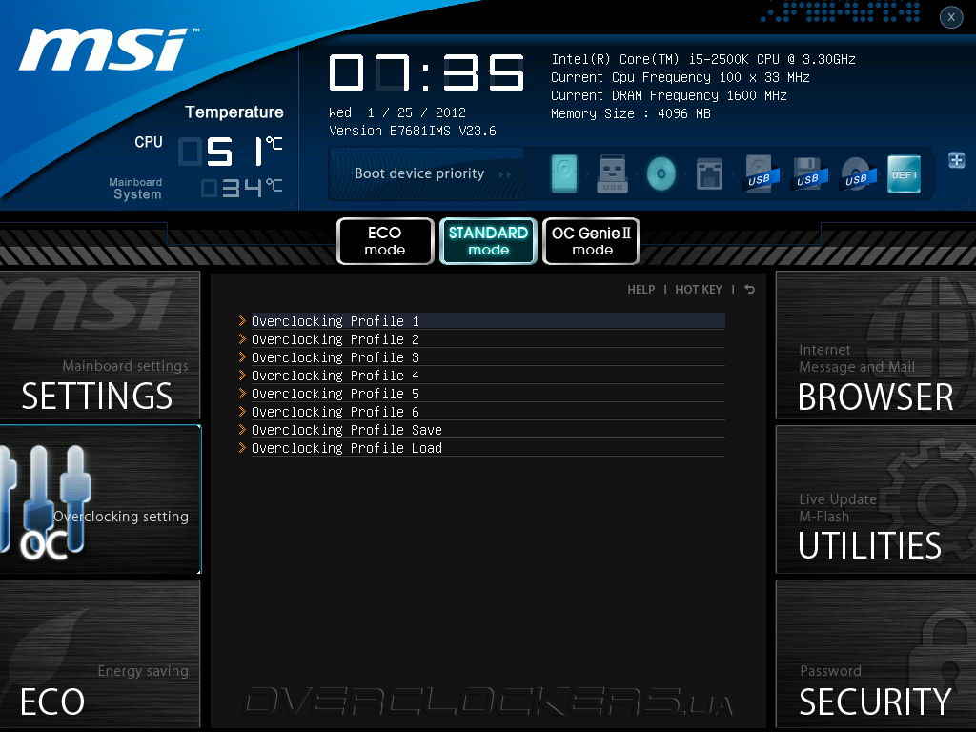Open the BROWSER panel
Image resolution: width=976 pixels, height=732 pixels.
(x=876, y=345)
